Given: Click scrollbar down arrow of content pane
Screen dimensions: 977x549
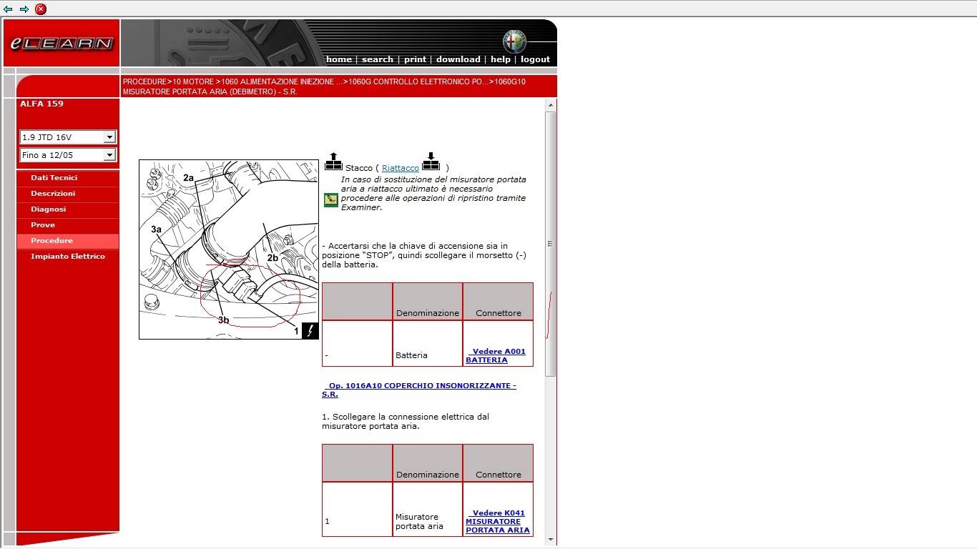Looking at the screenshot, I should point(550,540).
